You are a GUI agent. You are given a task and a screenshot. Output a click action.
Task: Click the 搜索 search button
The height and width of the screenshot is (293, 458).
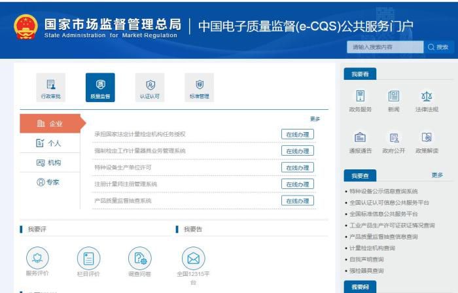(x=439, y=47)
